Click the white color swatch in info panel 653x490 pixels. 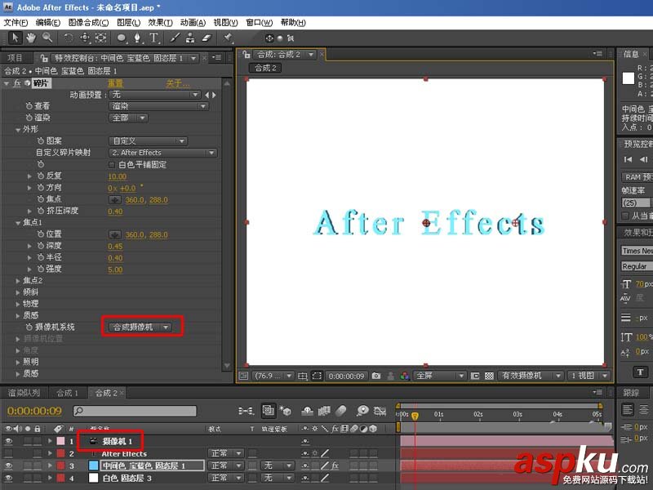(x=628, y=78)
